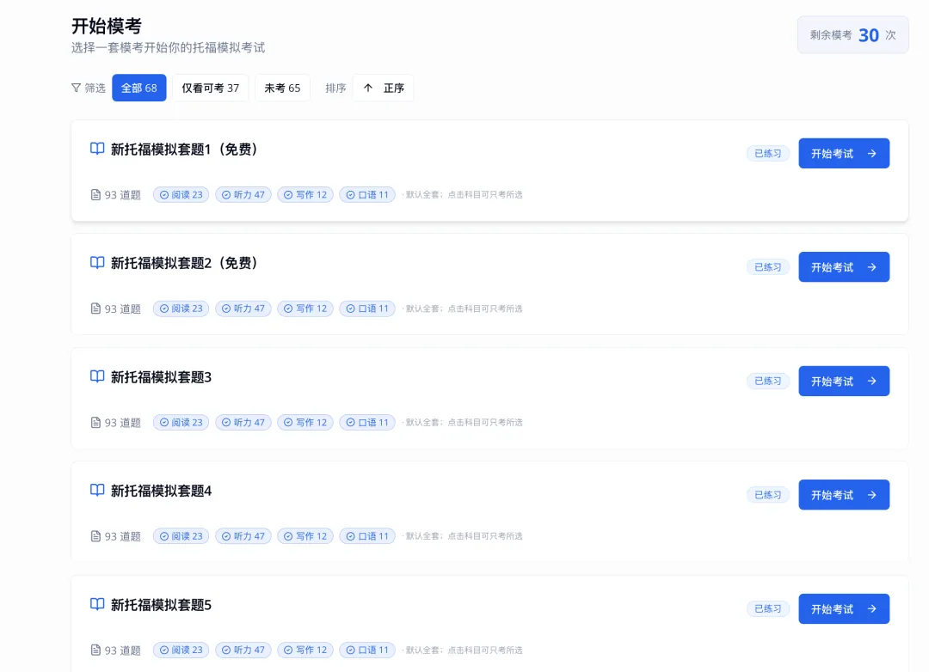Toggle 阅读 23 chip in 套题4
The height and width of the screenshot is (672, 929).
(181, 536)
